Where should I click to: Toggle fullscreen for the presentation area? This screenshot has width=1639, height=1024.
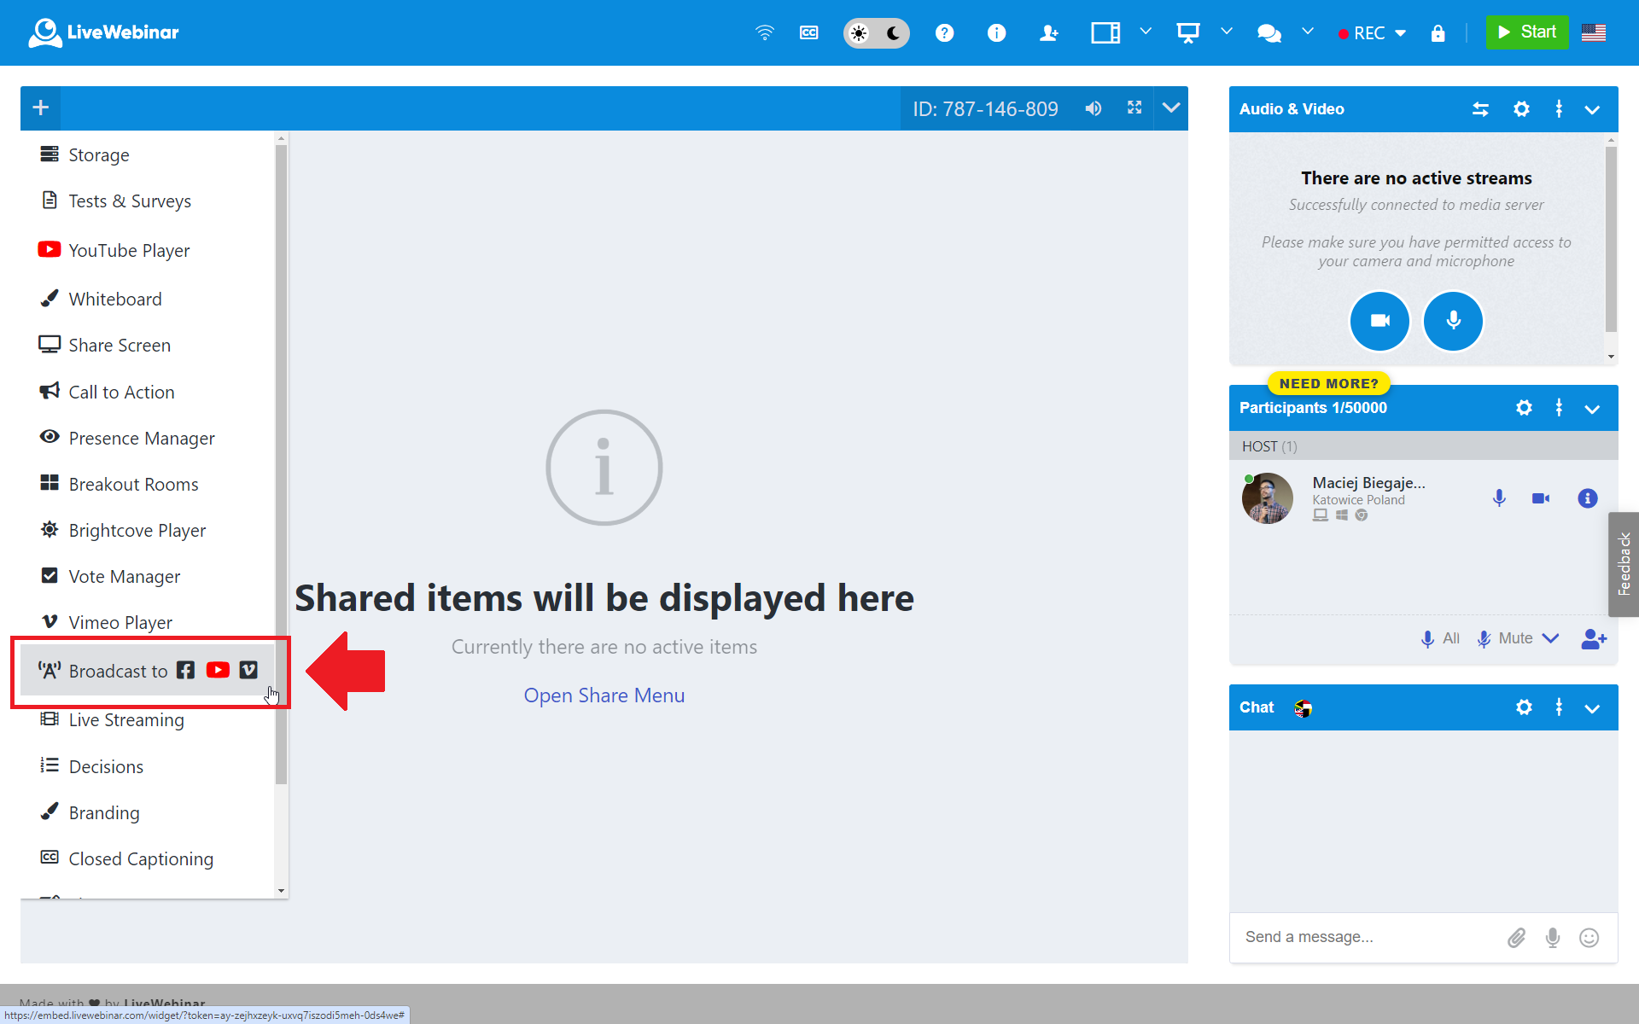(1134, 108)
